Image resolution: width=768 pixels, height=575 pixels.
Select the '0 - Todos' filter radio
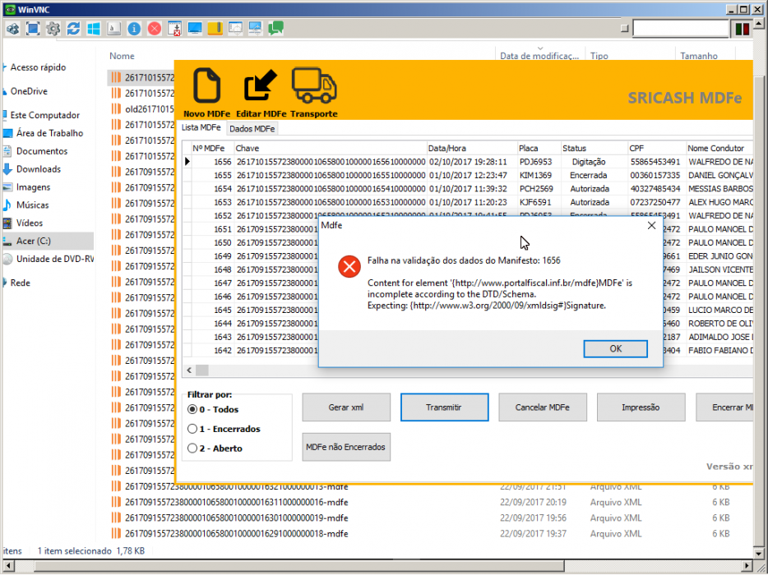pos(192,410)
